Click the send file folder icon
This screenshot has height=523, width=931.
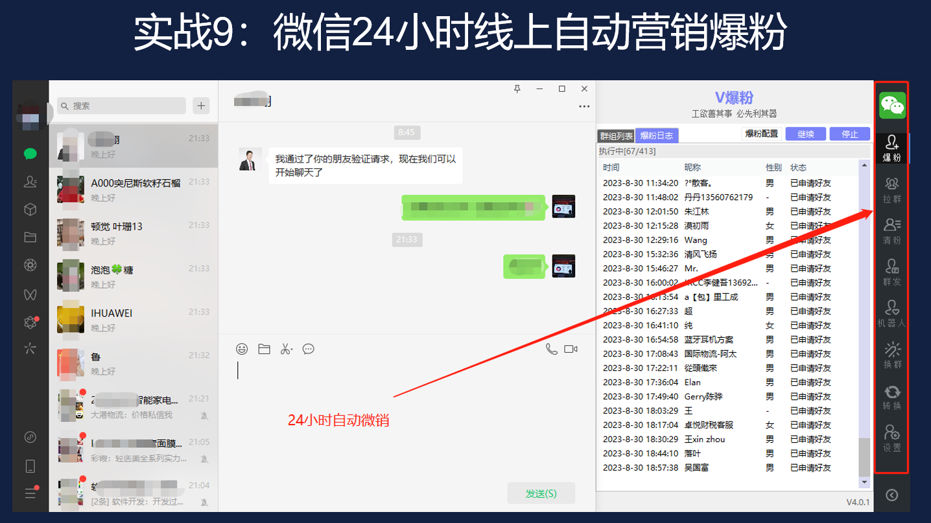pos(264,349)
